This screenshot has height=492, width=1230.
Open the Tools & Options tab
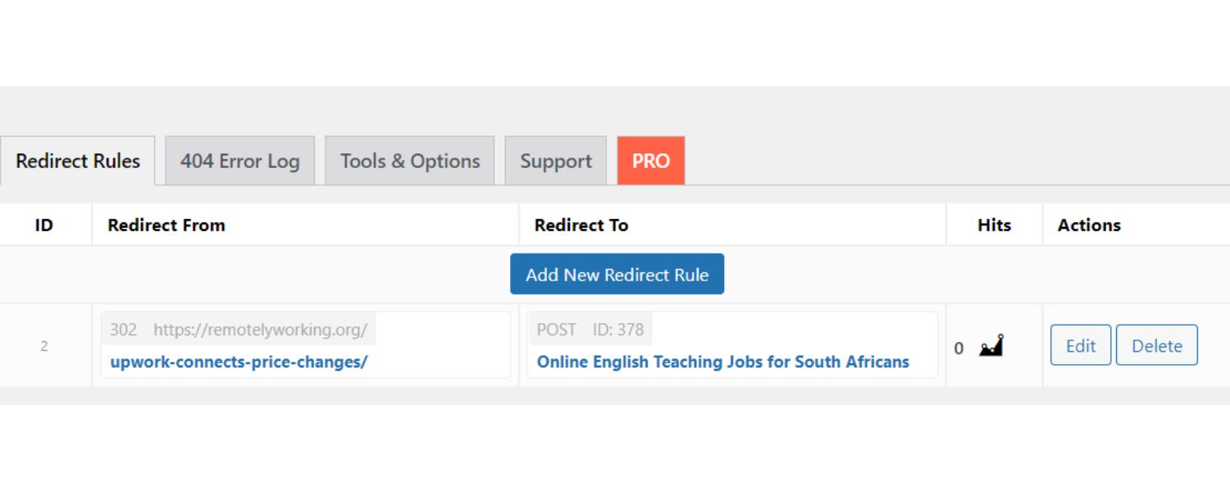coord(409,161)
